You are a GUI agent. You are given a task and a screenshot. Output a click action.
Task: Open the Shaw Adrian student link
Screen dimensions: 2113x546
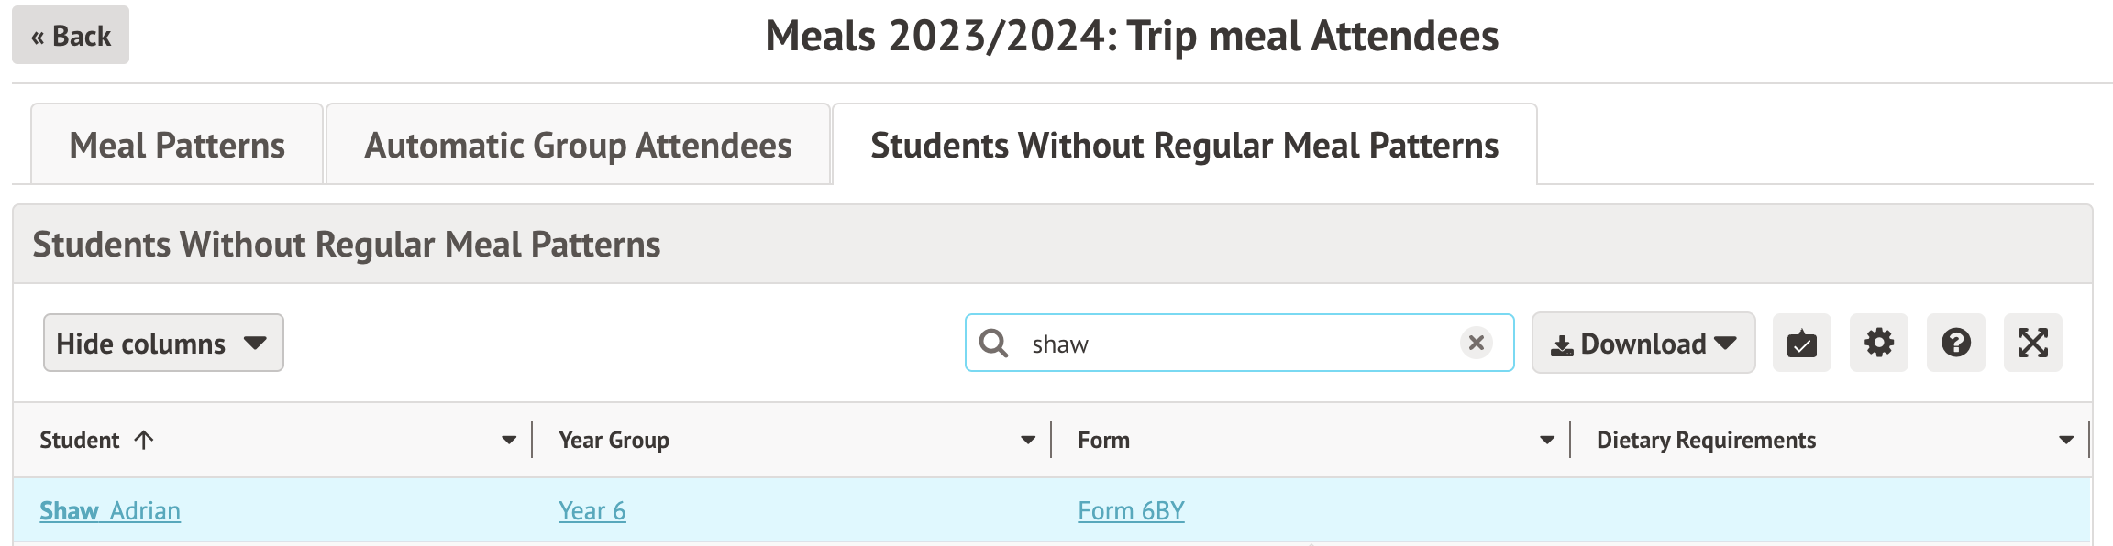110,511
